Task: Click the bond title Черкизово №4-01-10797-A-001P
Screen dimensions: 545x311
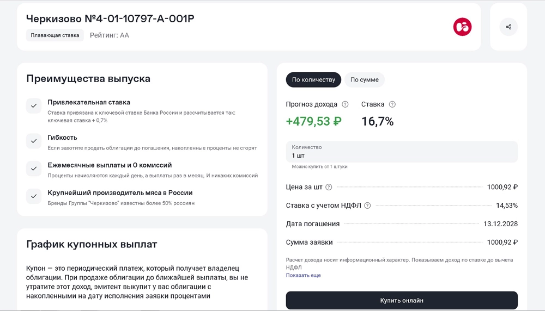Action: (x=110, y=18)
